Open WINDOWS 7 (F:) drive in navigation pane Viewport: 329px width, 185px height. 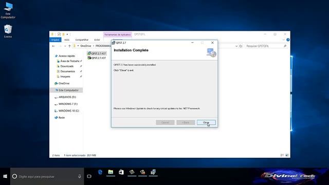coord(68,104)
